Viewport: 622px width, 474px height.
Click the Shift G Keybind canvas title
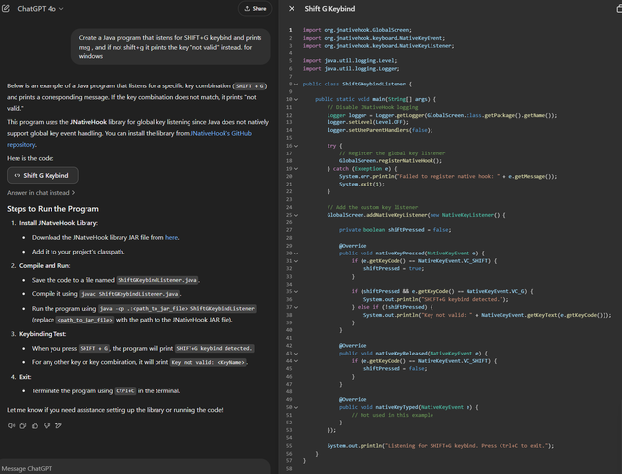pyautogui.click(x=329, y=9)
